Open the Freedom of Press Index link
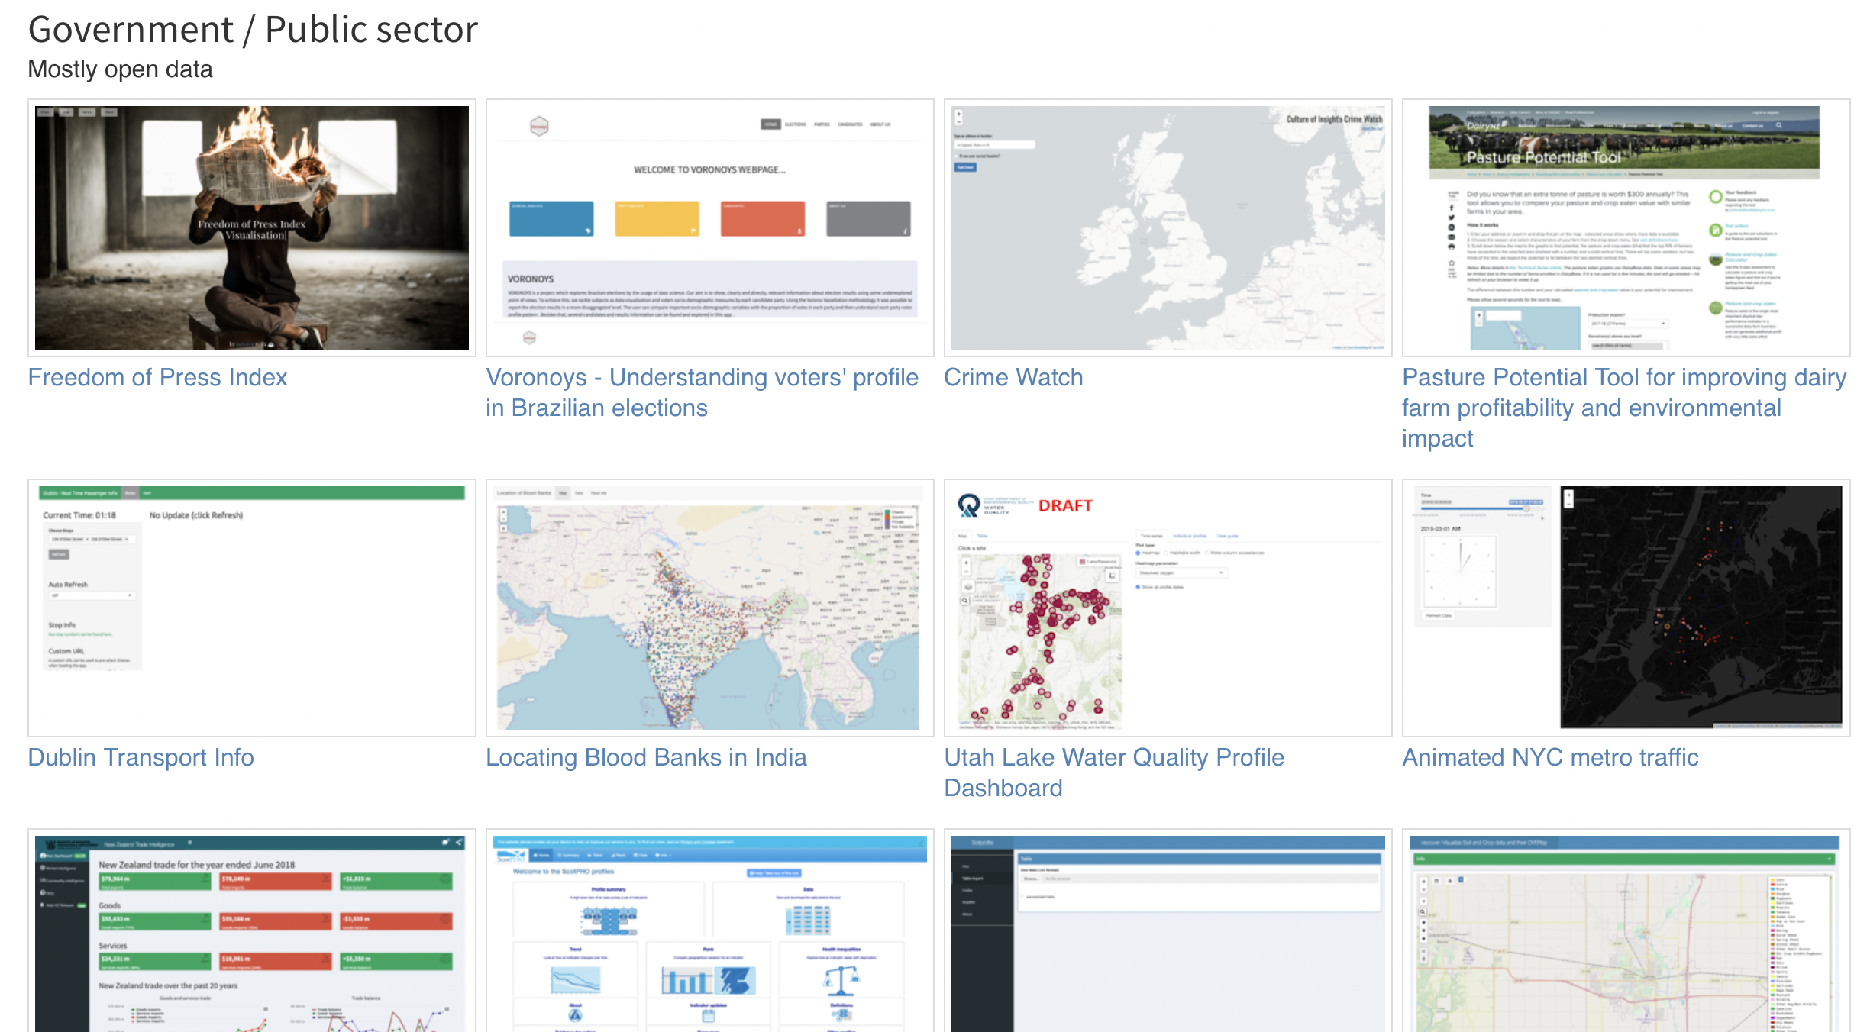 157,377
